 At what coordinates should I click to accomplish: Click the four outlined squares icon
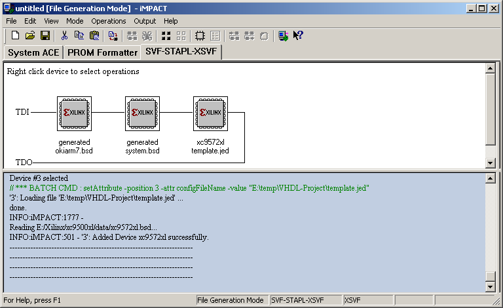181,35
